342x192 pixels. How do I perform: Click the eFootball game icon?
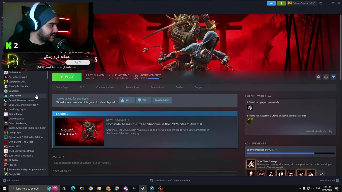click(6, 146)
